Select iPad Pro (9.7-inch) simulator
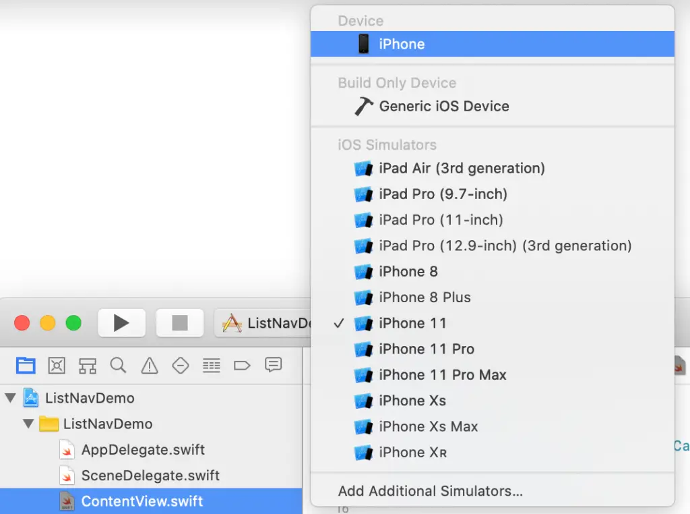This screenshot has width=690, height=514. (x=493, y=194)
